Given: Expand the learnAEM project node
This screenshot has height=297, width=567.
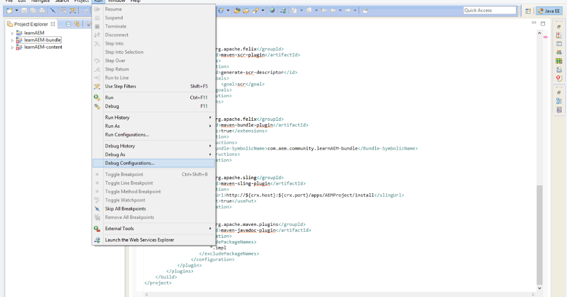Looking at the screenshot, I should click(x=12, y=33).
